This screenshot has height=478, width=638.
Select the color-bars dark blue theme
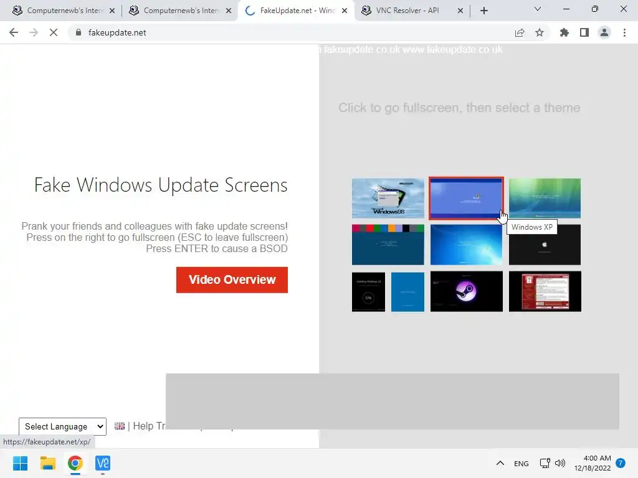click(x=388, y=245)
